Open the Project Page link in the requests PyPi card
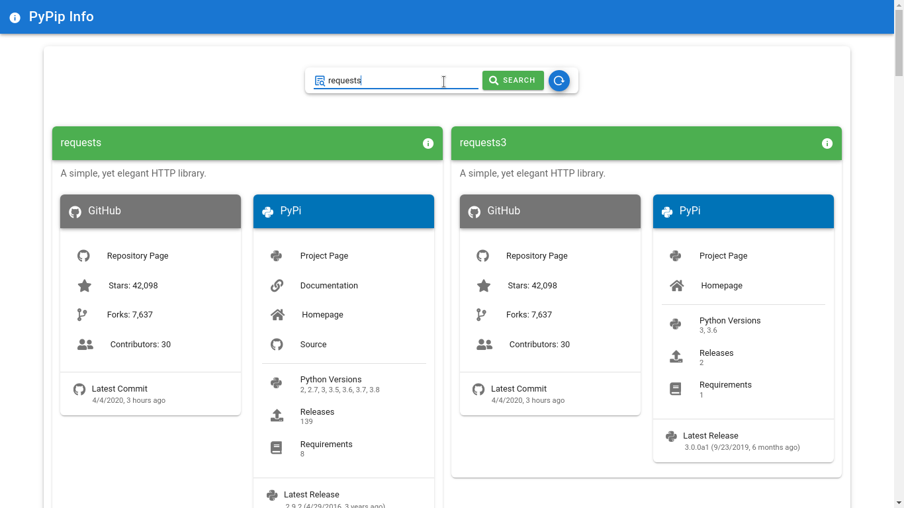Screen dimensions: 904x508 [324, 256]
